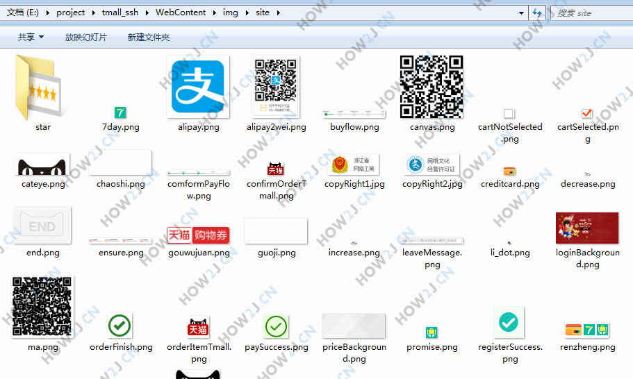Select the ma.png QR code file

tap(42, 306)
